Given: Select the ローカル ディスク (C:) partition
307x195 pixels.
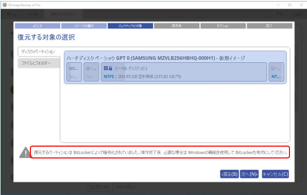Looking at the screenshot, I should [x=184, y=72].
